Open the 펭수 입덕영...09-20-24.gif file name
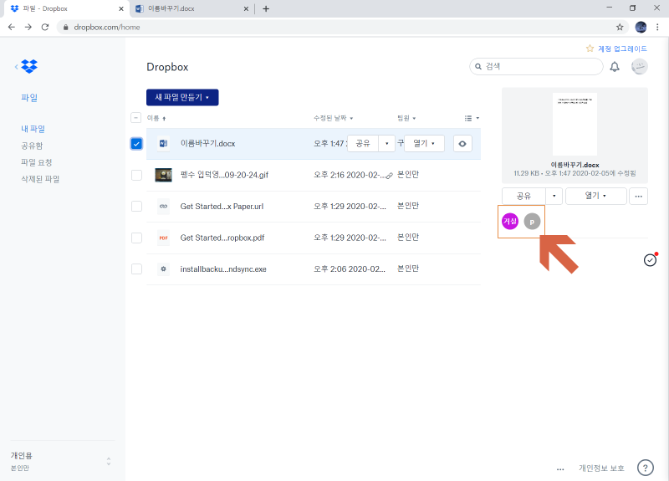This screenshot has width=669, height=481. 224,175
